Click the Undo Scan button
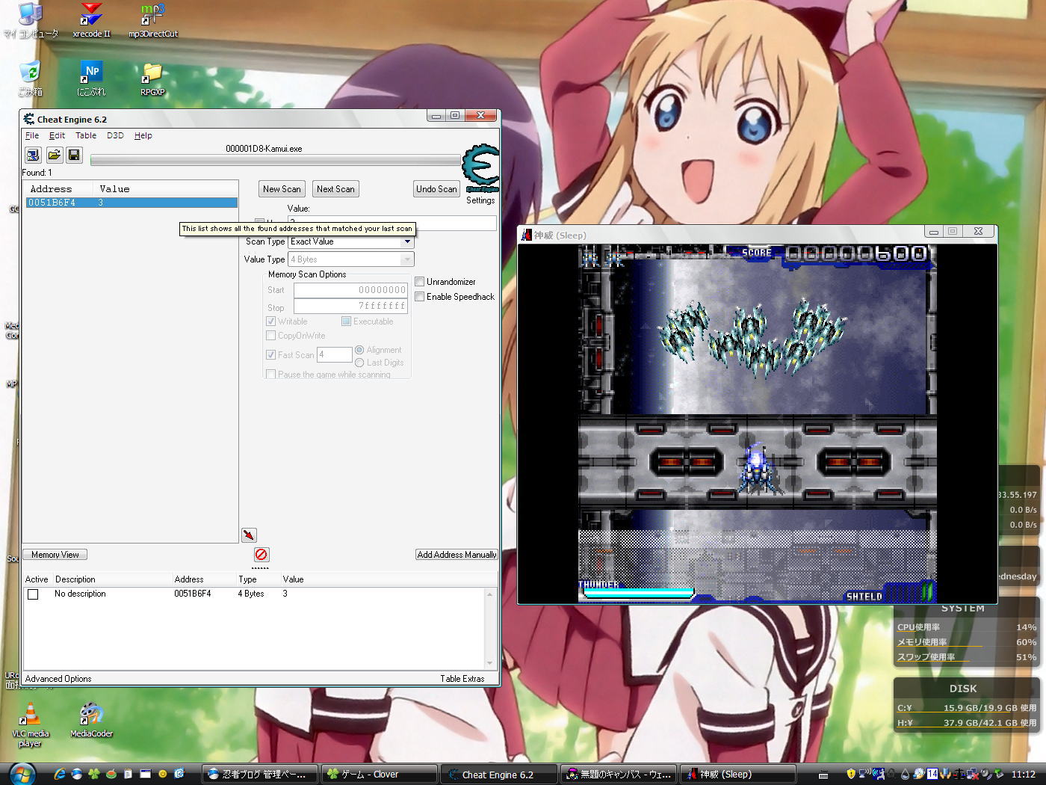Image resolution: width=1046 pixels, height=785 pixels. tap(436, 189)
